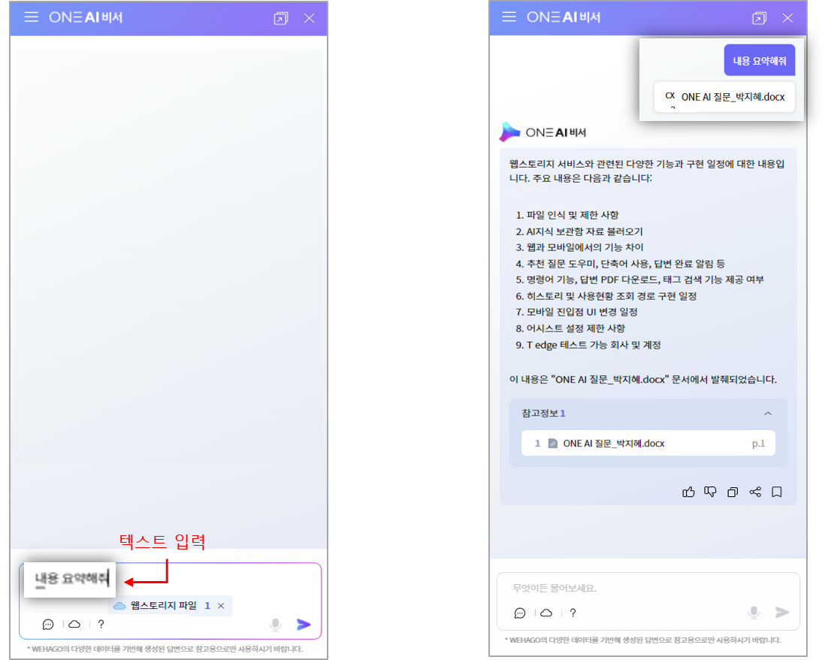Image resolution: width=828 pixels, height=660 pixels.
Task: Bookmark the answer using the bookmark icon
Action: pyautogui.click(x=777, y=492)
